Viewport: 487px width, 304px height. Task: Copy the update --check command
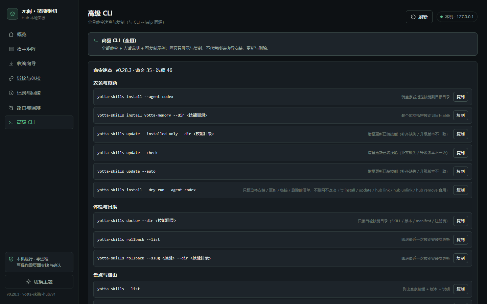click(x=461, y=153)
